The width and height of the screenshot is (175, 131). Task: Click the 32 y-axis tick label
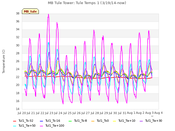17,37
